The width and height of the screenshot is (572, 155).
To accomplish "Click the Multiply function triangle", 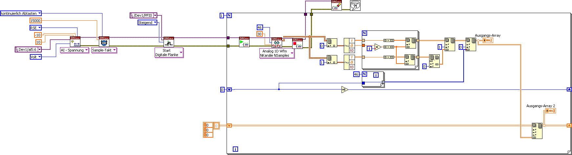I will coord(378,47).
